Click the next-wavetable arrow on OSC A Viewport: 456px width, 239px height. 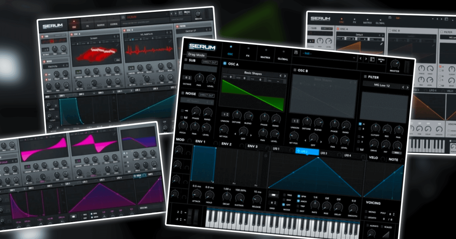click(x=285, y=75)
